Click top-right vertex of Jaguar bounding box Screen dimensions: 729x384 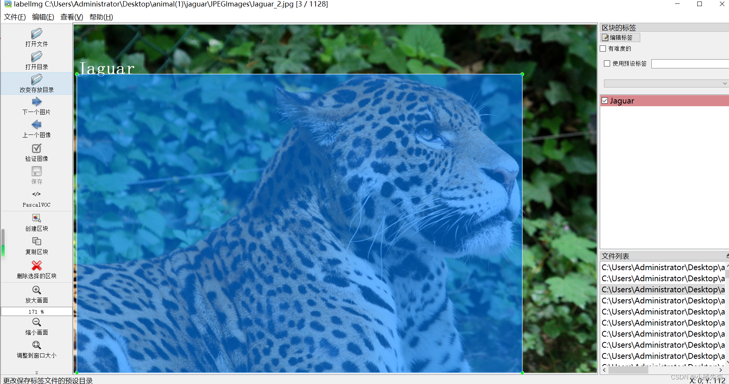click(x=522, y=74)
